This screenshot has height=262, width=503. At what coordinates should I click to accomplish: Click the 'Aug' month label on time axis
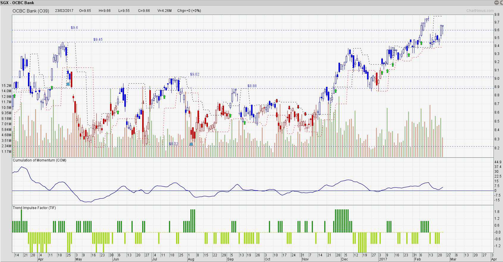(191, 259)
